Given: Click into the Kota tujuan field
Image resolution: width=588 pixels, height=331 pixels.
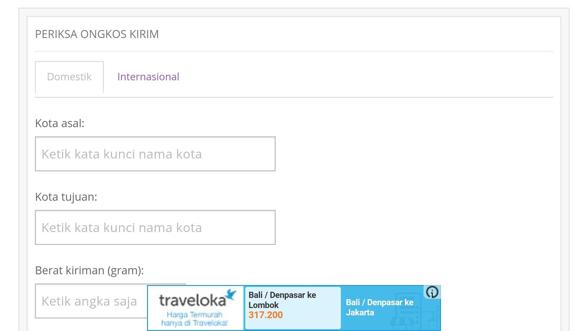Looking at the screenshot, I should point(155,227).
